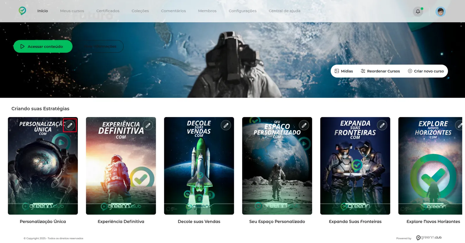Viewport: 465px width, 243px height.
Task: Edit the Personalização Única course
Action: (70, 125)
